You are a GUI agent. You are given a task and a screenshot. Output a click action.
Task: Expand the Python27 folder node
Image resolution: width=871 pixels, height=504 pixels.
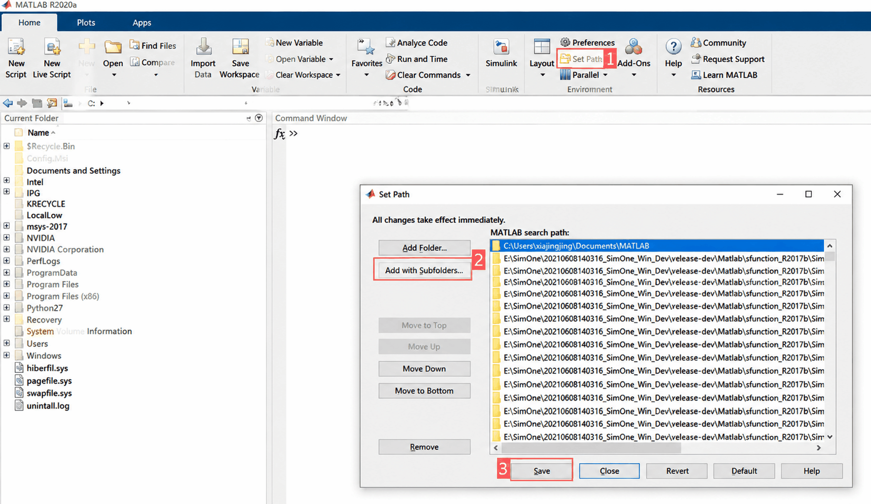coord(7,307)
